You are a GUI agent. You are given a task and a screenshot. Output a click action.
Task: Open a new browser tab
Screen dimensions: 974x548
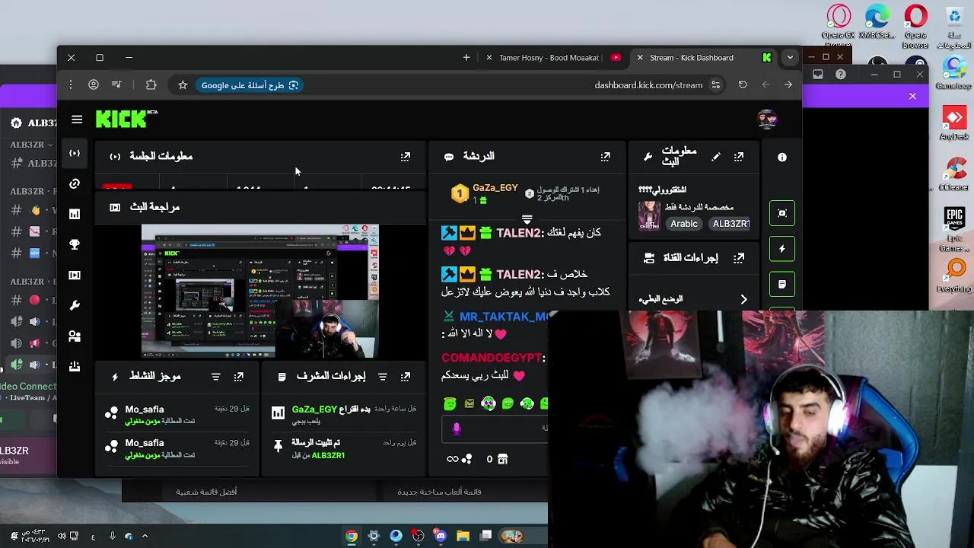[466, 58]
